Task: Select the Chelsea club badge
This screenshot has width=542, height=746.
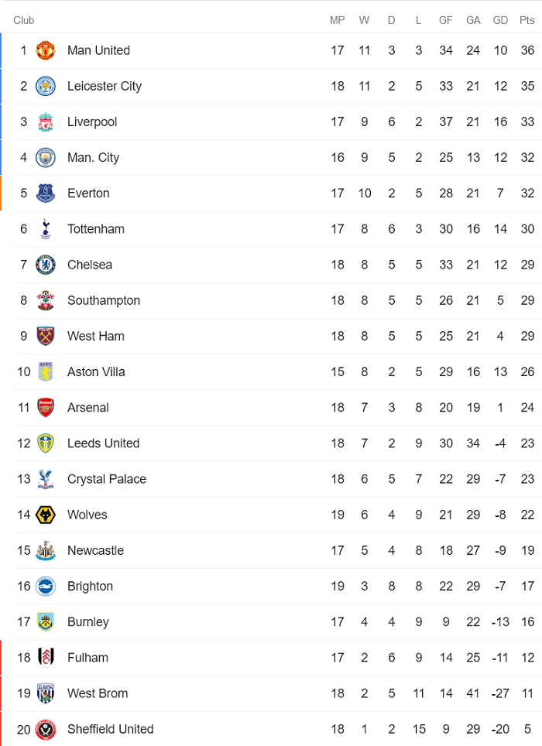Action: 46,265
